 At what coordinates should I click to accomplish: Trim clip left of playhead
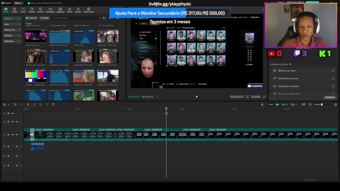(x=34, y=105)
